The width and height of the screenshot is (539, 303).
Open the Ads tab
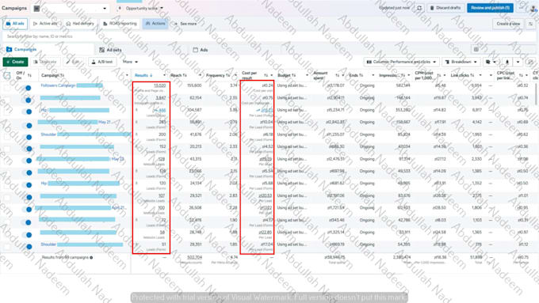(201, 50)
